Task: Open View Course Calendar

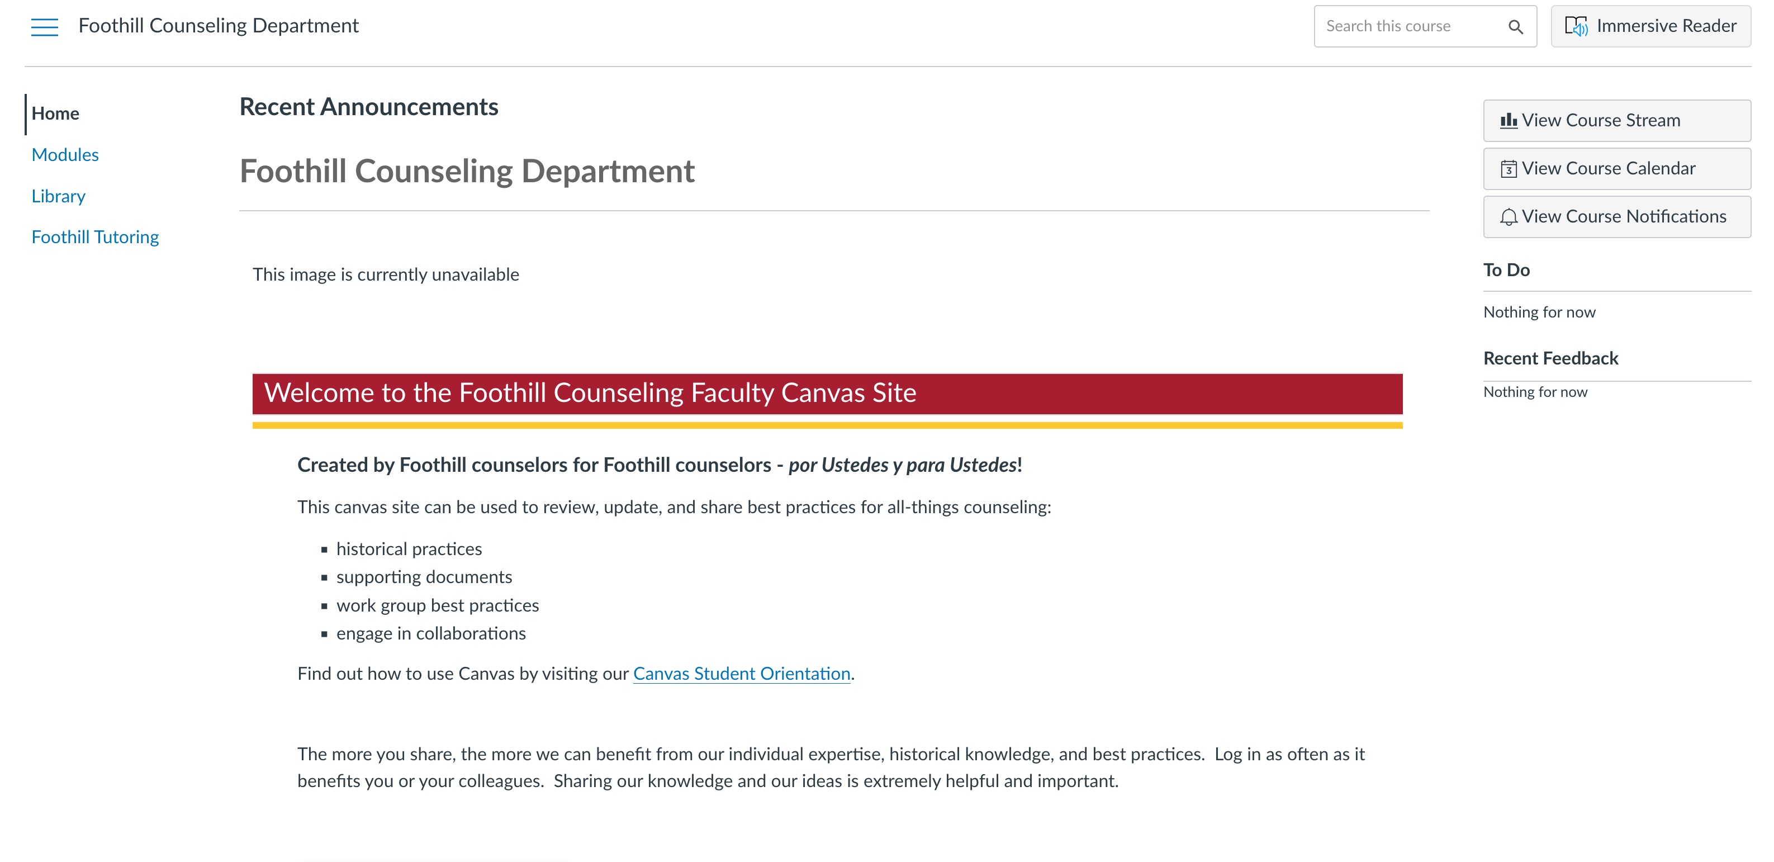Action: pyautogui.click(x=1616, y=169)
